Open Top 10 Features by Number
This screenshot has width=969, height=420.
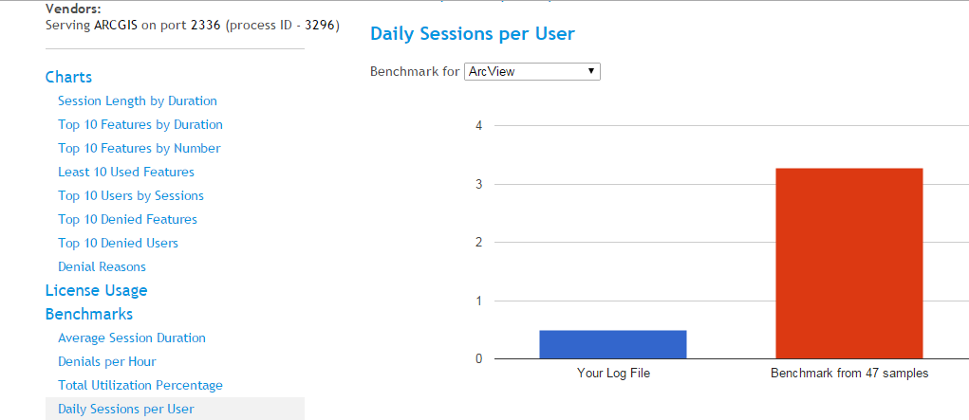pos(139,148)
